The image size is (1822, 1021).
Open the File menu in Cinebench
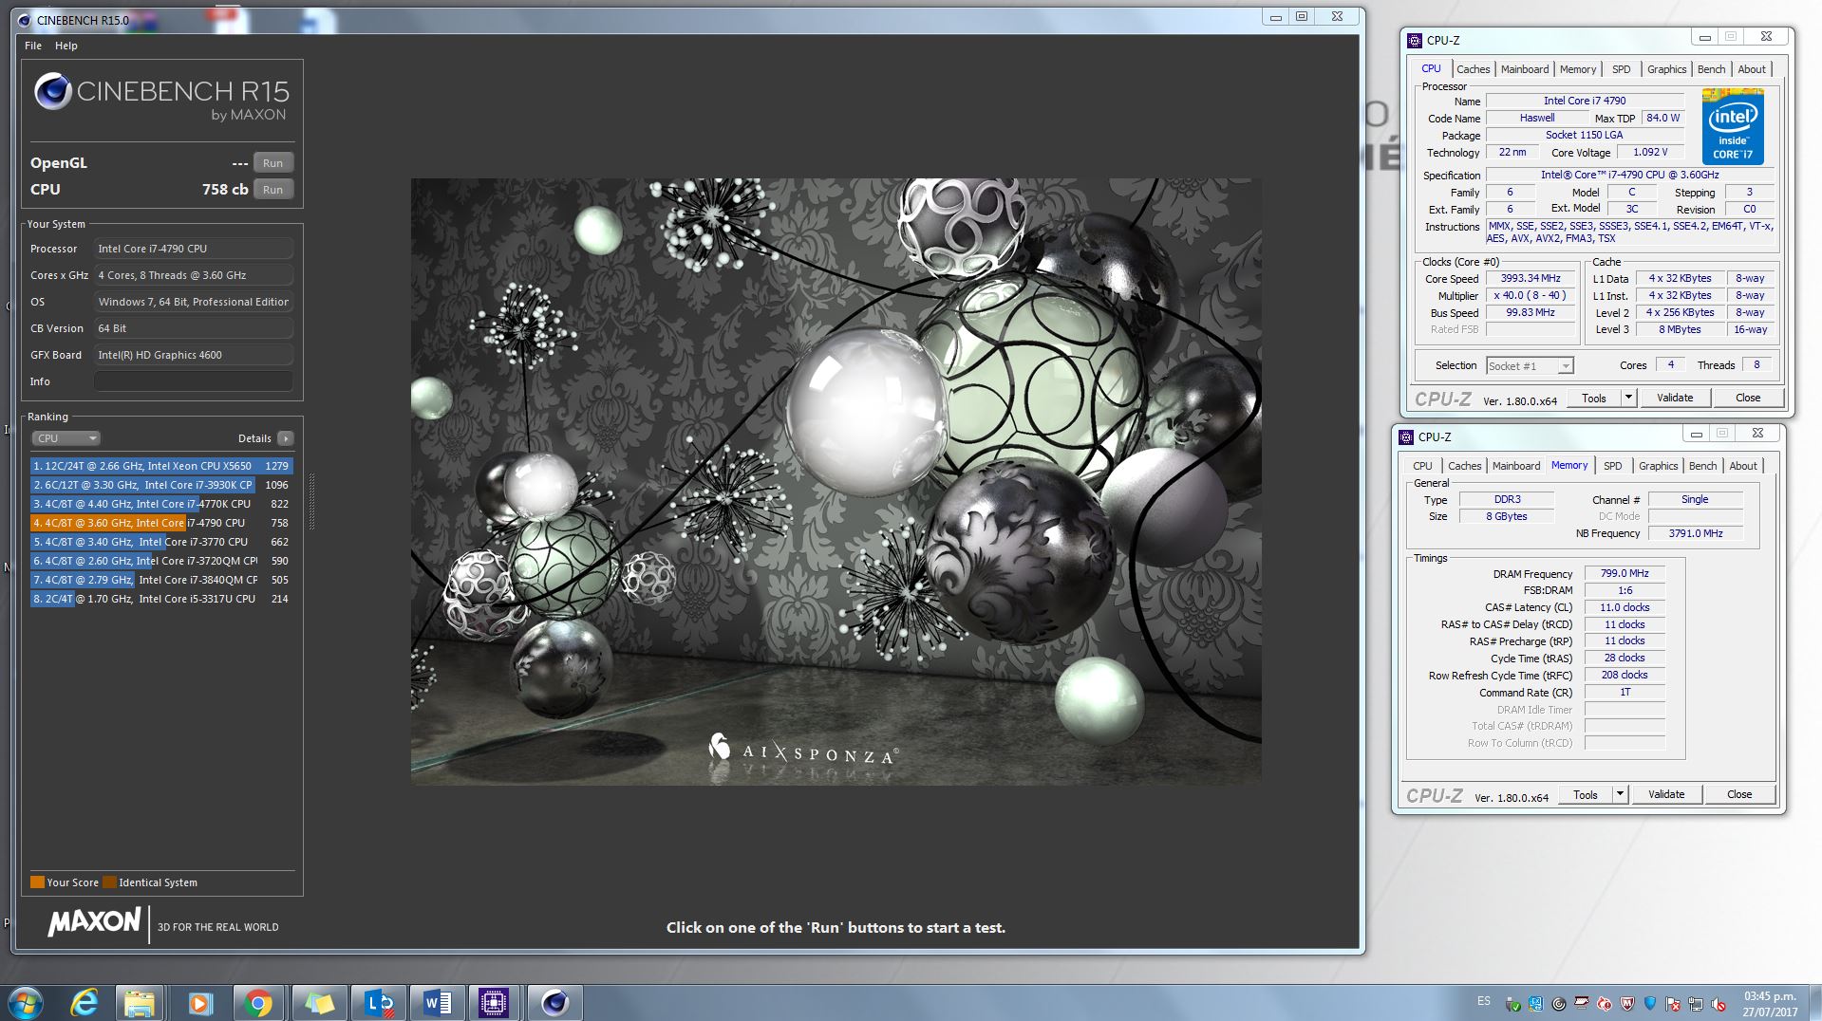33,46
